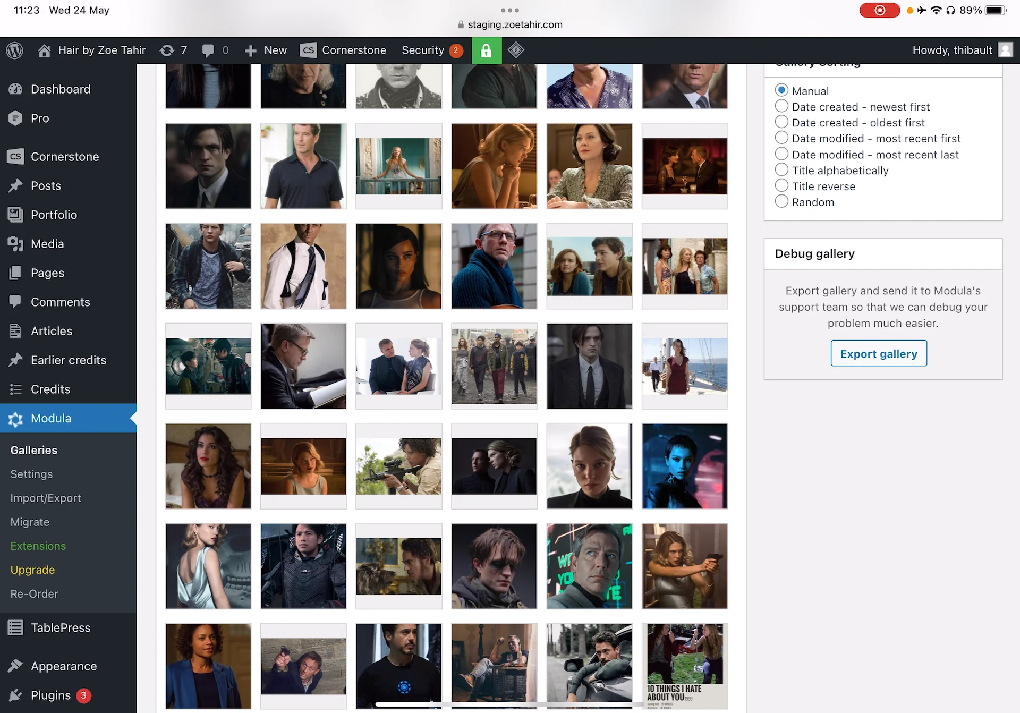The height and width of the screenshot is (713, 1020).
Task: Open Migrate under Modula
Action: 30,522
